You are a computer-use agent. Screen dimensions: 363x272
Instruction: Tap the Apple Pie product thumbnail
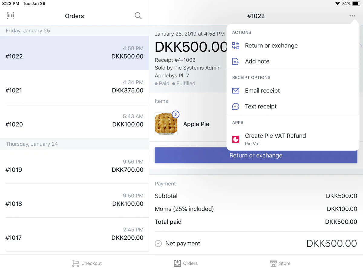pyautogui.click(x=166, y=124)
